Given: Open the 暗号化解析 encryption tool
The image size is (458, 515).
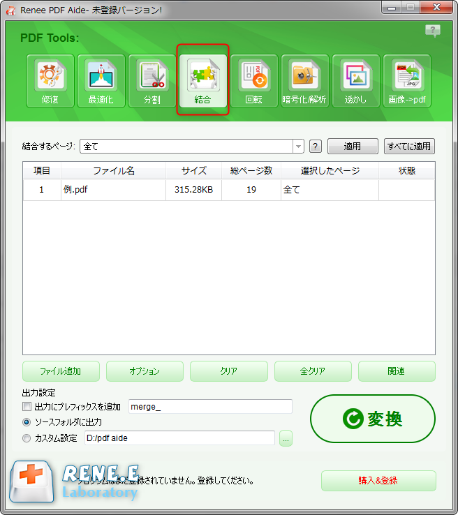Looking at the screenshot, I should [305, 81].
